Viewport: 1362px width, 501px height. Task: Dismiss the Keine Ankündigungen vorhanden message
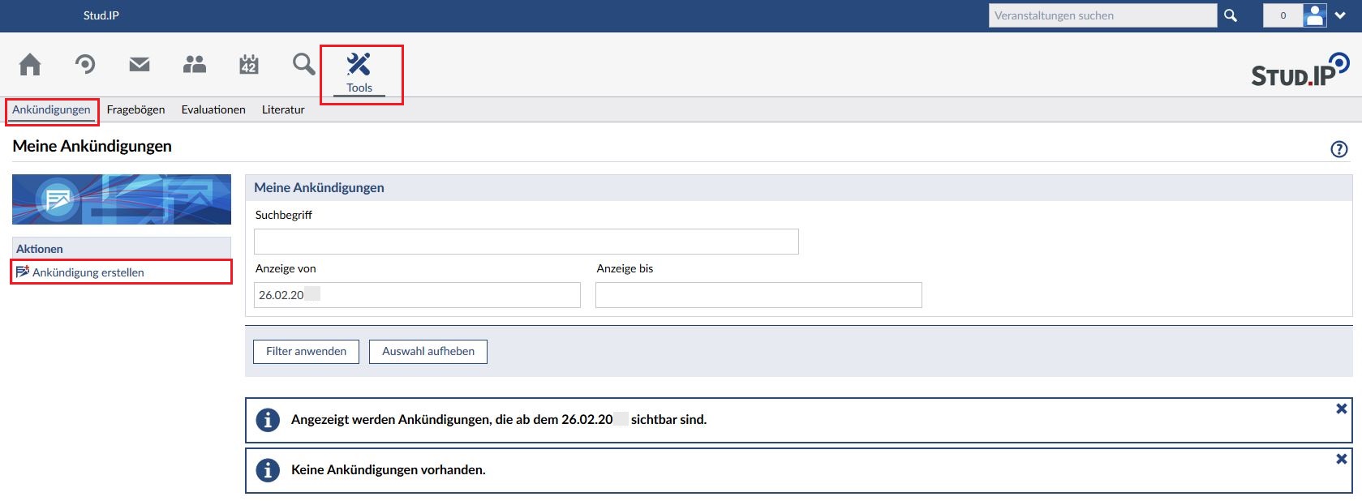1341,459
